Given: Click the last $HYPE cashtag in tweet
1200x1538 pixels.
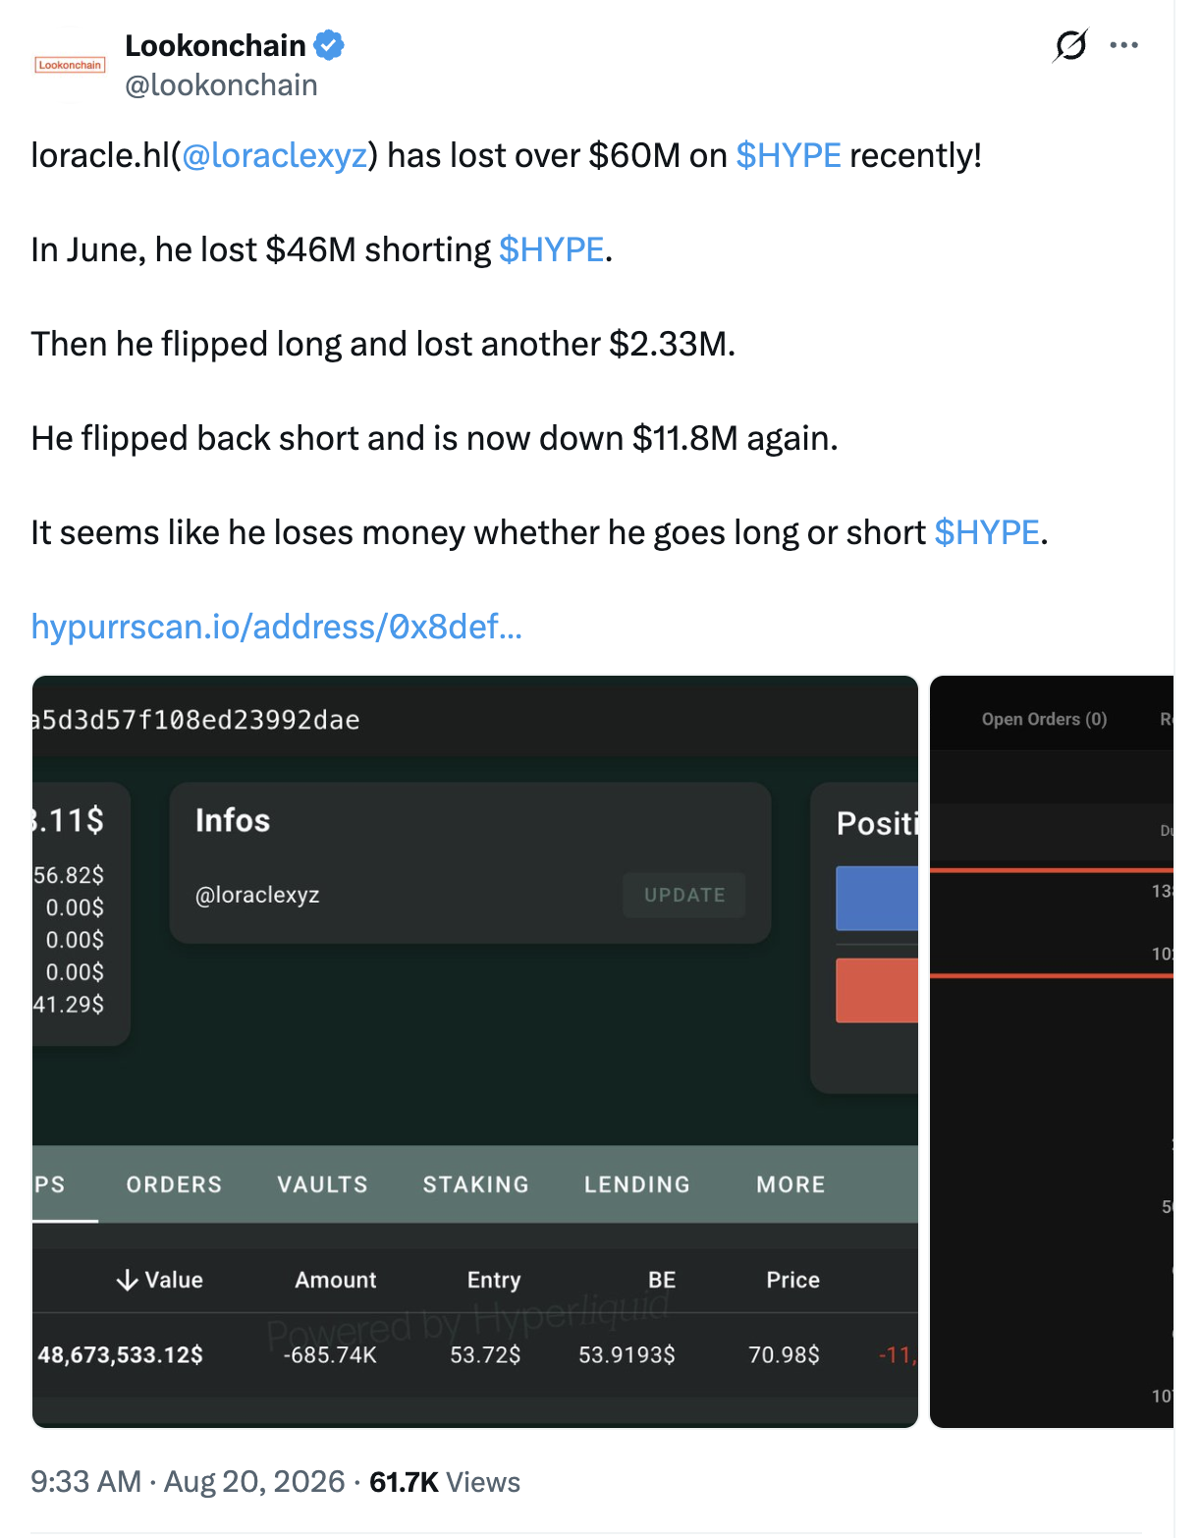Looking at the screenshot, I should (x=987, y=532).
